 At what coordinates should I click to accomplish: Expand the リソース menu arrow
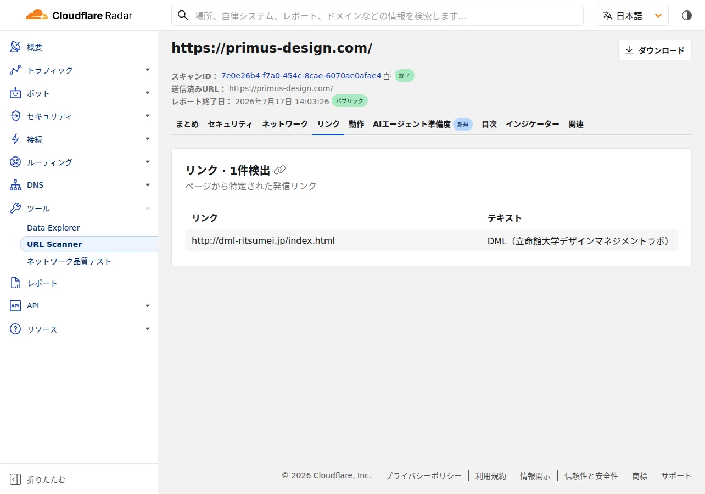coord(148,329)
